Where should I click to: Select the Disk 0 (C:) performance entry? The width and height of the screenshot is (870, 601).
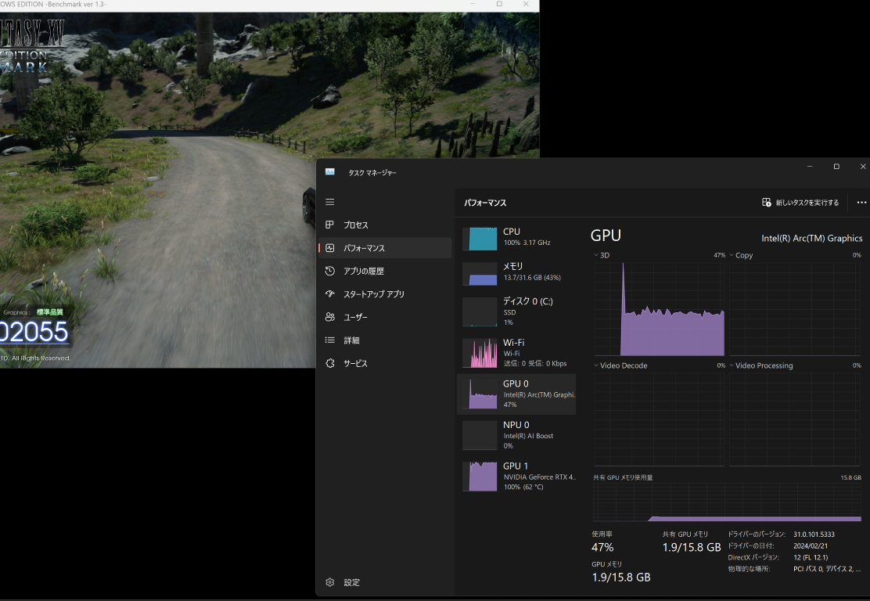point(516,311)
